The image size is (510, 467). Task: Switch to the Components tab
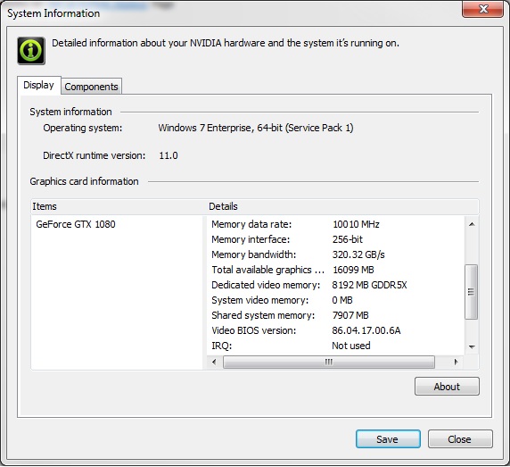[92, 87]
